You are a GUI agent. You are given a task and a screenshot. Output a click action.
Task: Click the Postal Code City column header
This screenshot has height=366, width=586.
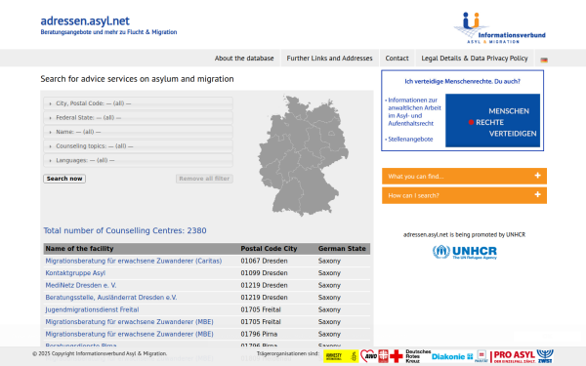pyautogui.click(x=269, y=248)
